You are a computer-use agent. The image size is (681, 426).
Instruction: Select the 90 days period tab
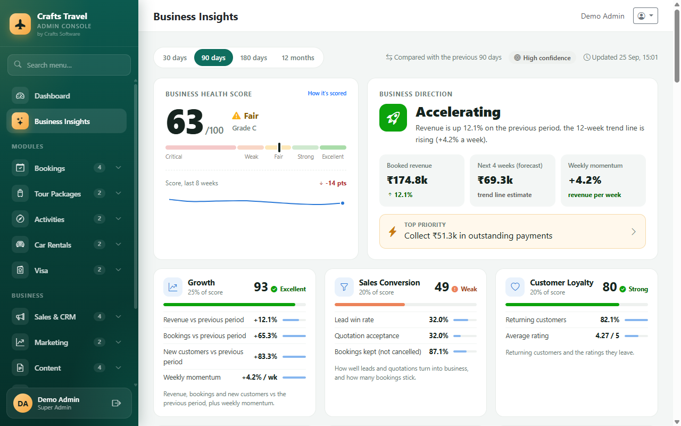pyautogui.click(x=213, y=58)
